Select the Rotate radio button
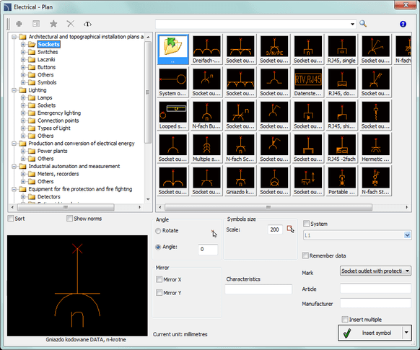This screenshot has width=420, height=350. click(158, 230)
